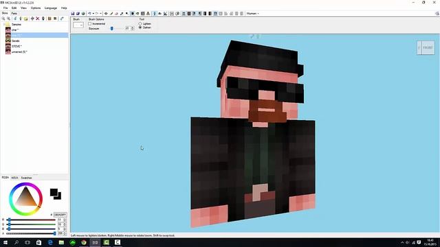Select the Darken radio button
440x247 pixels.
point(140,27)
